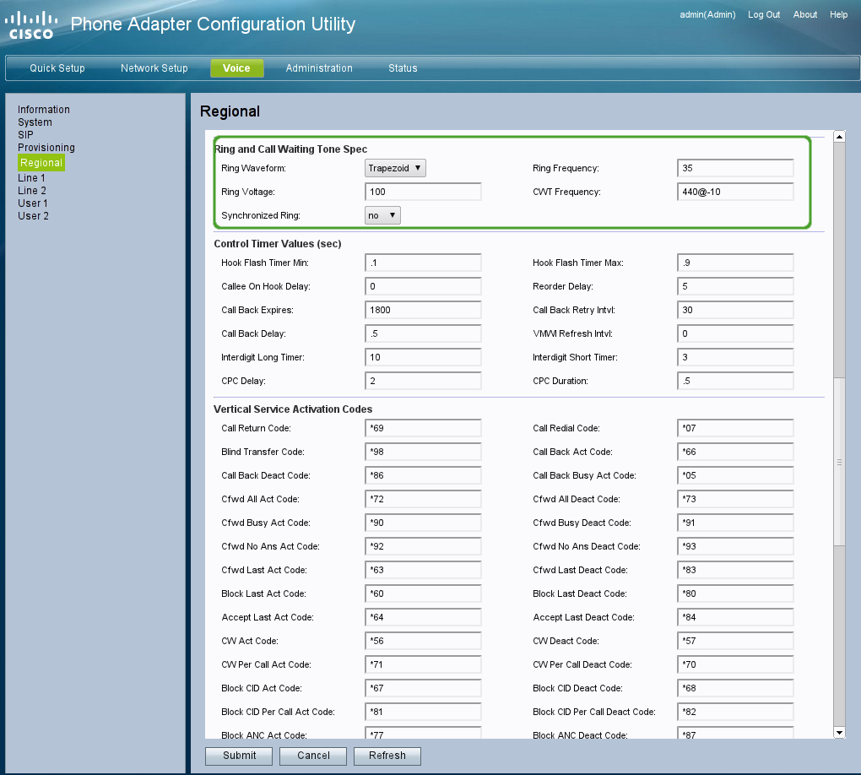Open the Network Setup tab

click(154, 68)
